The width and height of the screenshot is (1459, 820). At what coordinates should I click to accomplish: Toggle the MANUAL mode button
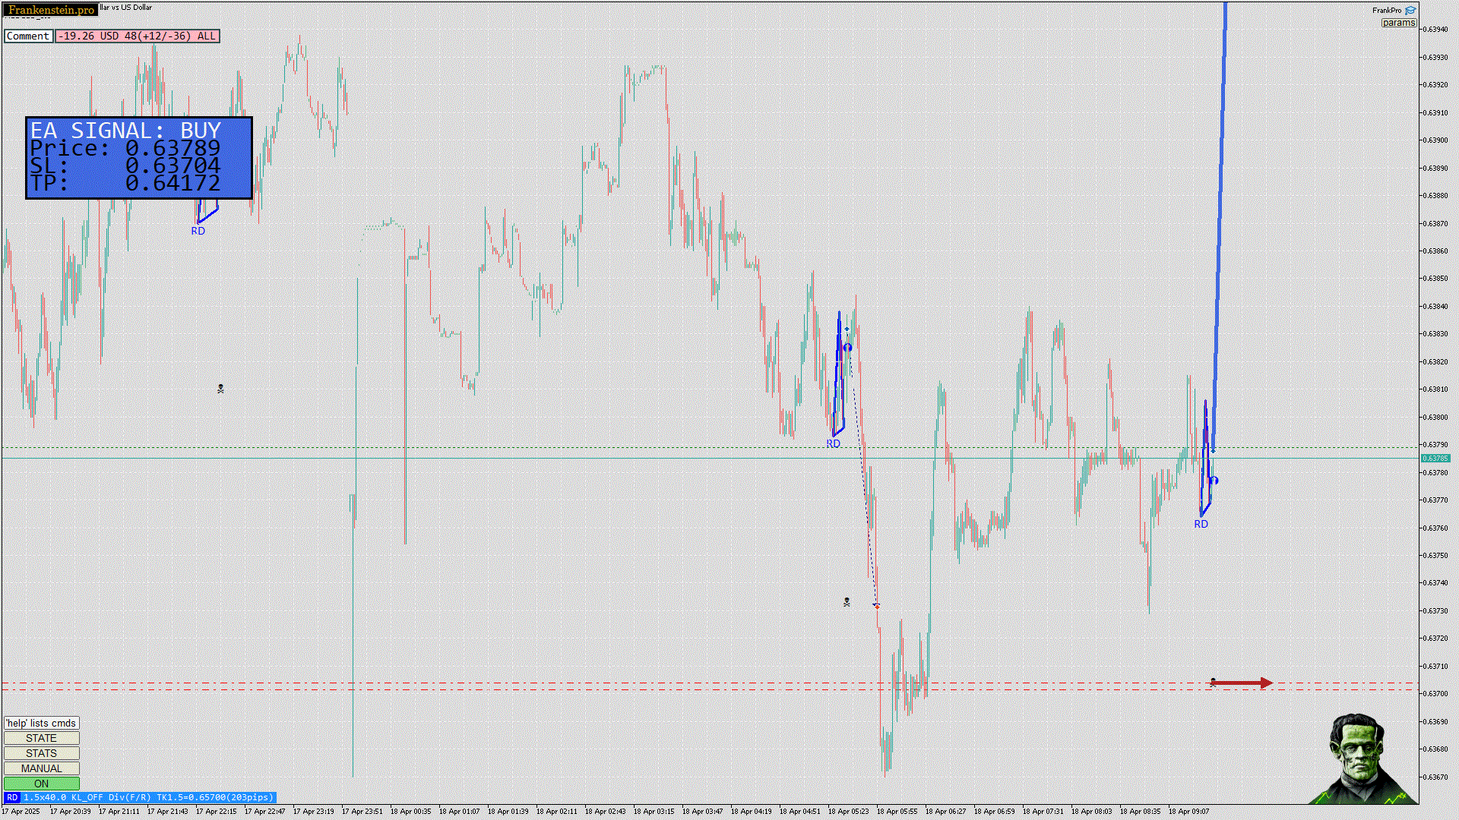pyautogui.click(x=41, y=768)
